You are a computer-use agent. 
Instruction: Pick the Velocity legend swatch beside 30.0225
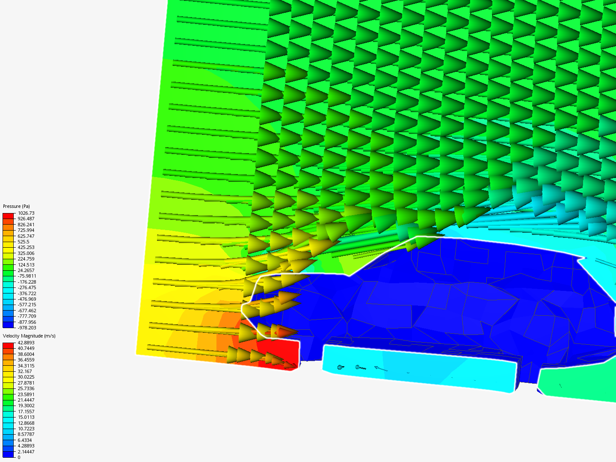(8, 380)
